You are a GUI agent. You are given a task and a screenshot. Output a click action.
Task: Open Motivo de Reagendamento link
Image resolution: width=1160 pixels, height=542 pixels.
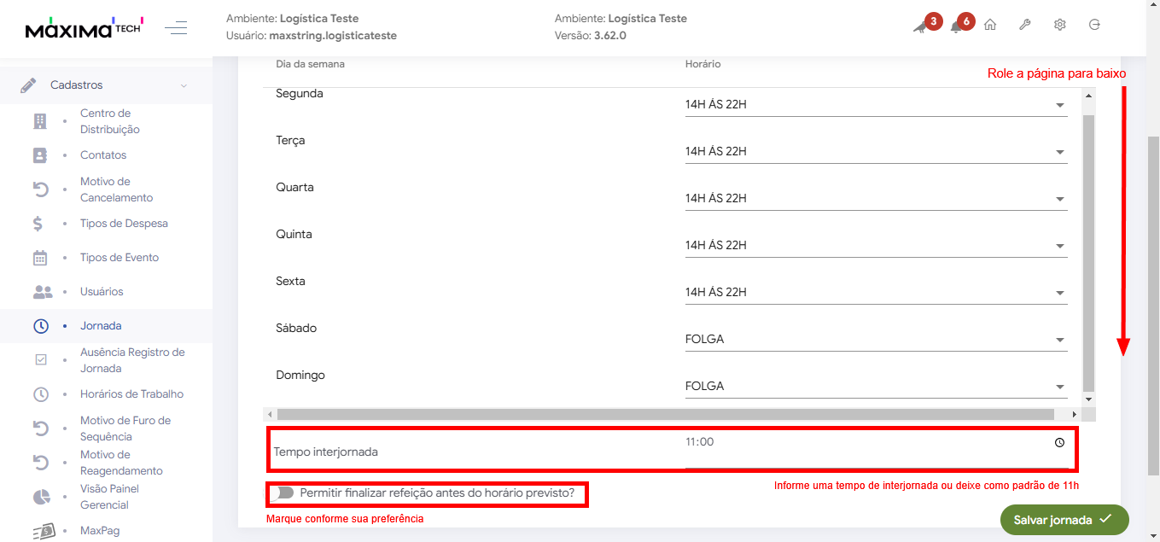click(121, 463)
